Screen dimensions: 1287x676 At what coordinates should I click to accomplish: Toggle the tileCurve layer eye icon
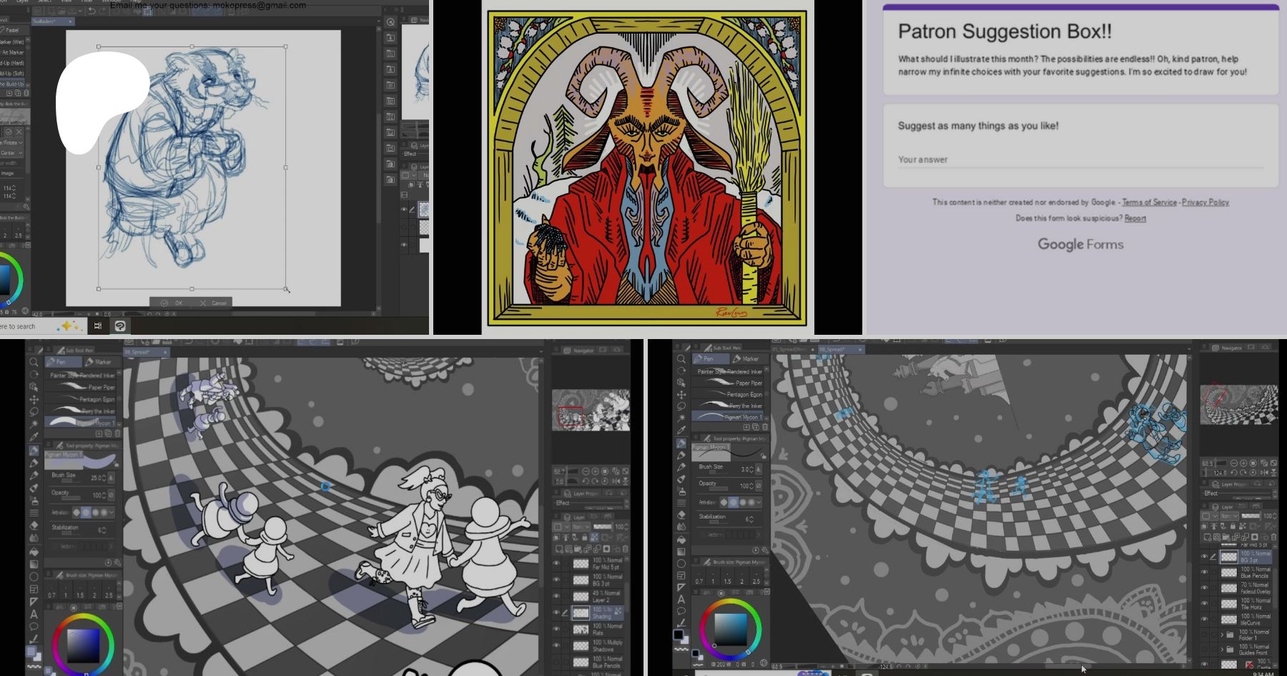pos(1205,619)
